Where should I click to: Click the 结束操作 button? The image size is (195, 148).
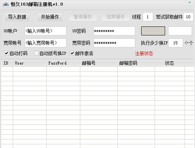tap(115, 17)
